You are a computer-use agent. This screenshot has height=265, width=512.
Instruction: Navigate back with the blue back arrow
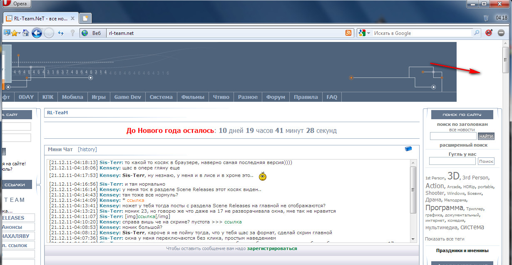tap(37, 33)
